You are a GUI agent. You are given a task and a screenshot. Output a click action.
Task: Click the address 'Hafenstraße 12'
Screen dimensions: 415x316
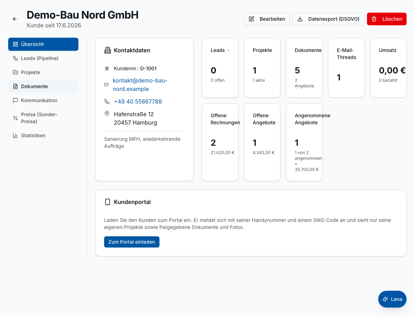(134, 114)
